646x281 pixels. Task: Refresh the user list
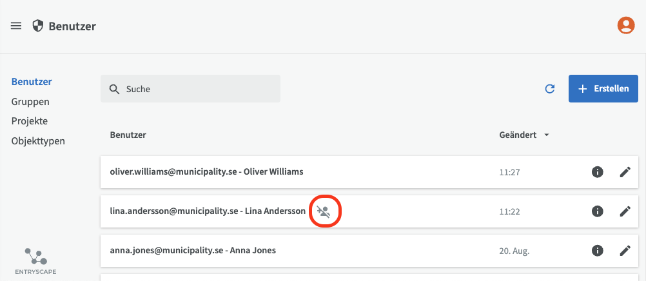(550, 89)
